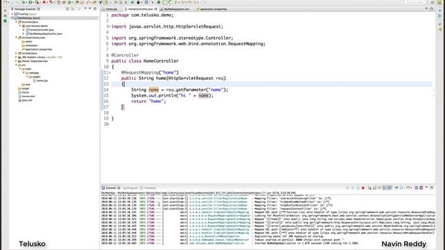Maximize the Console panel
The height and width of the screenshot is (250, 445).
click(x=432, y=187)
